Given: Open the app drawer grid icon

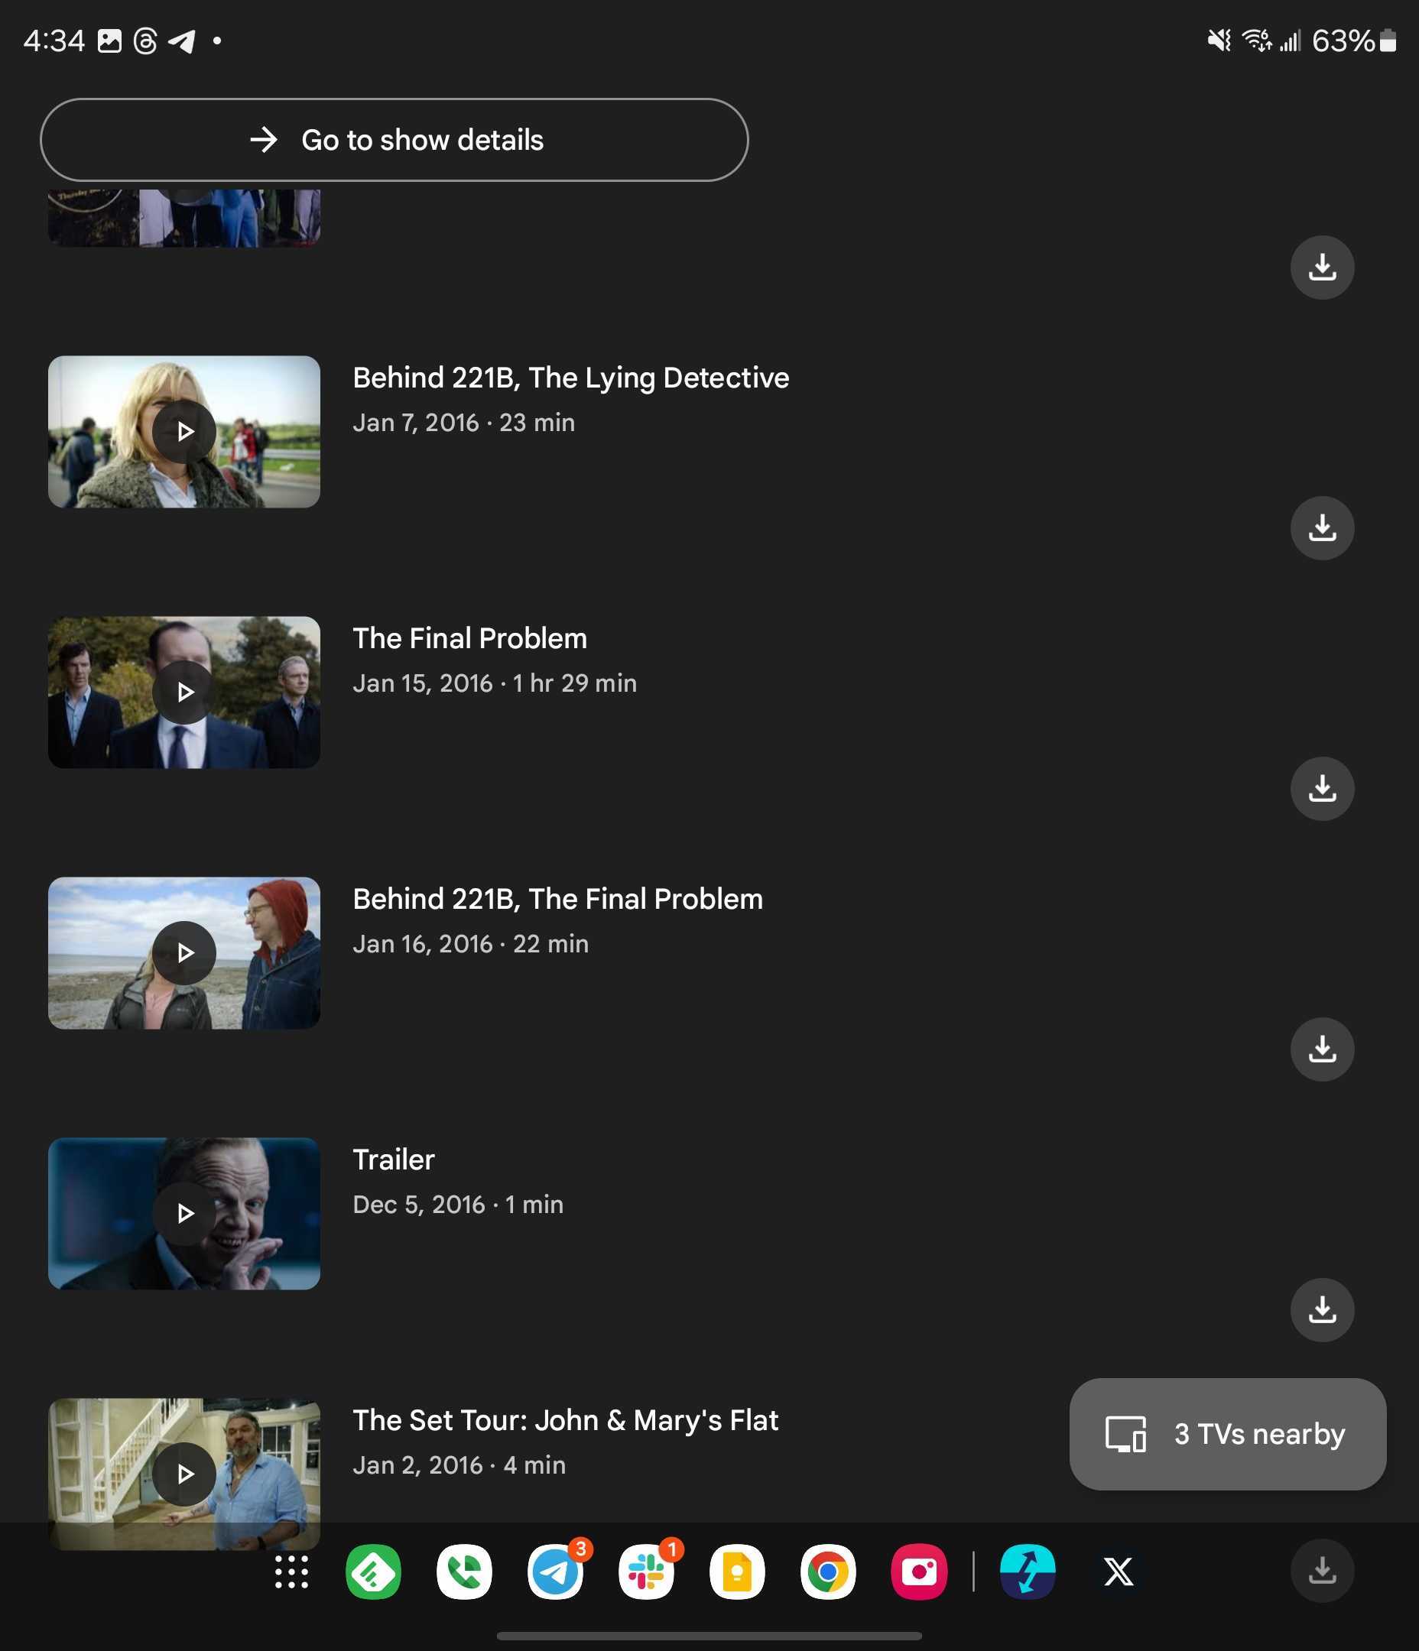Looking at the screenshot, I should coord(291,1572).
